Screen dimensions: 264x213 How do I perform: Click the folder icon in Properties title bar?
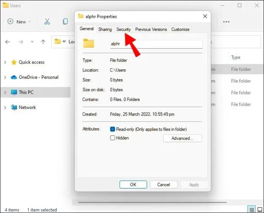click(x=81, y=16)
